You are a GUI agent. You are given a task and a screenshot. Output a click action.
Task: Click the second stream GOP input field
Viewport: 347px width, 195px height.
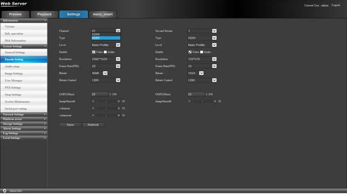(196, 94)
